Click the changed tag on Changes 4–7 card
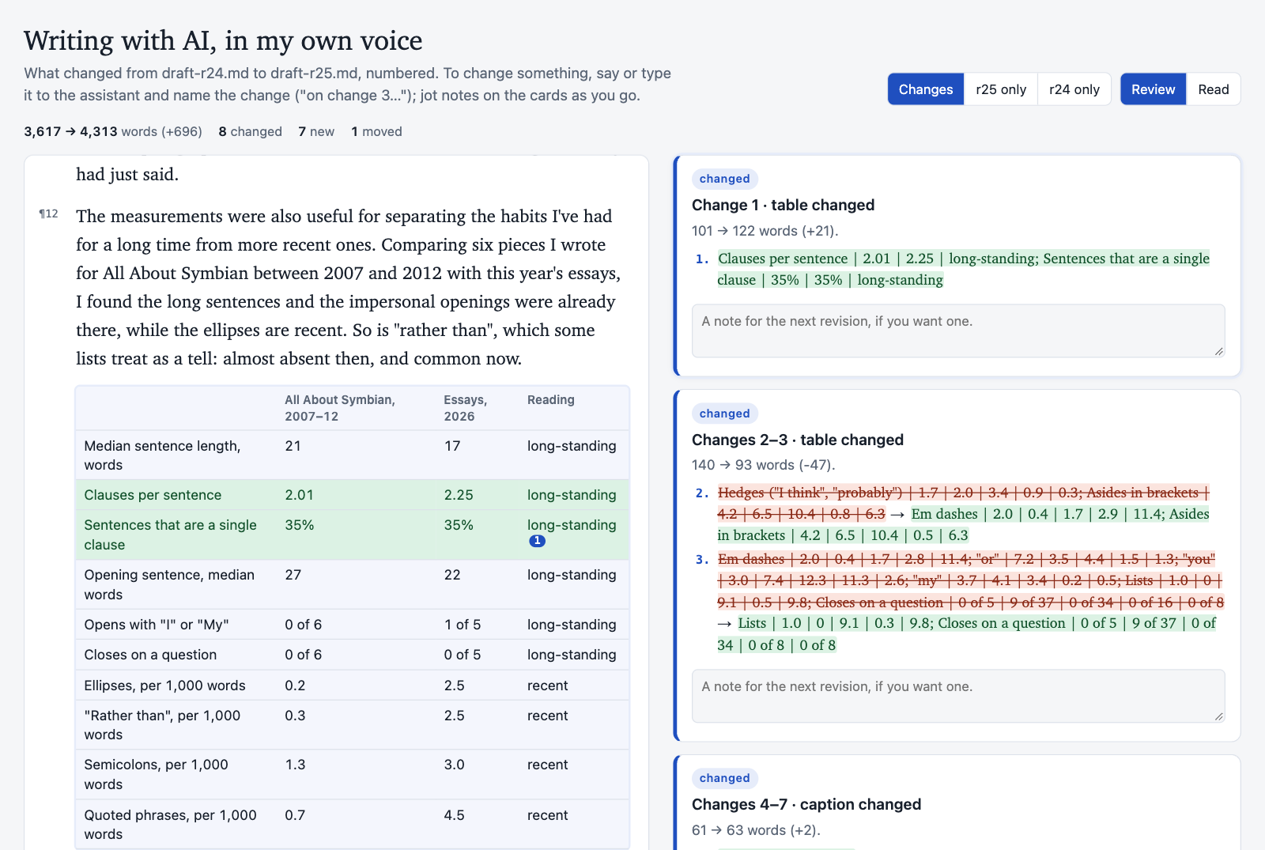Viewport: 1265px width, 850px height. (x=724, y=778)
